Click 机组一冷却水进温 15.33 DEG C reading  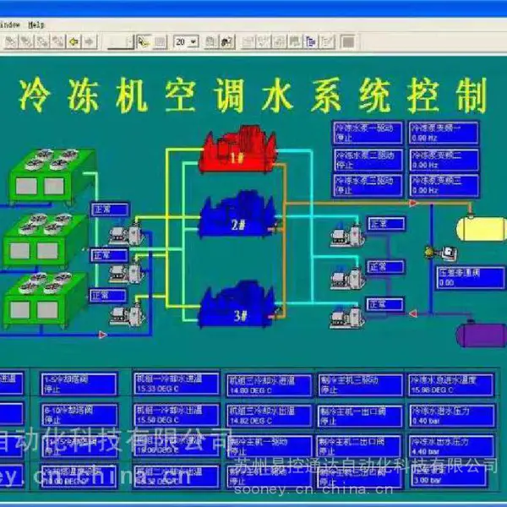(177, 383)
